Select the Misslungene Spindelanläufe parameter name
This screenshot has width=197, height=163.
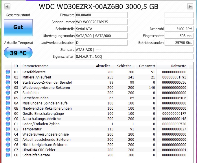point(45,103)
